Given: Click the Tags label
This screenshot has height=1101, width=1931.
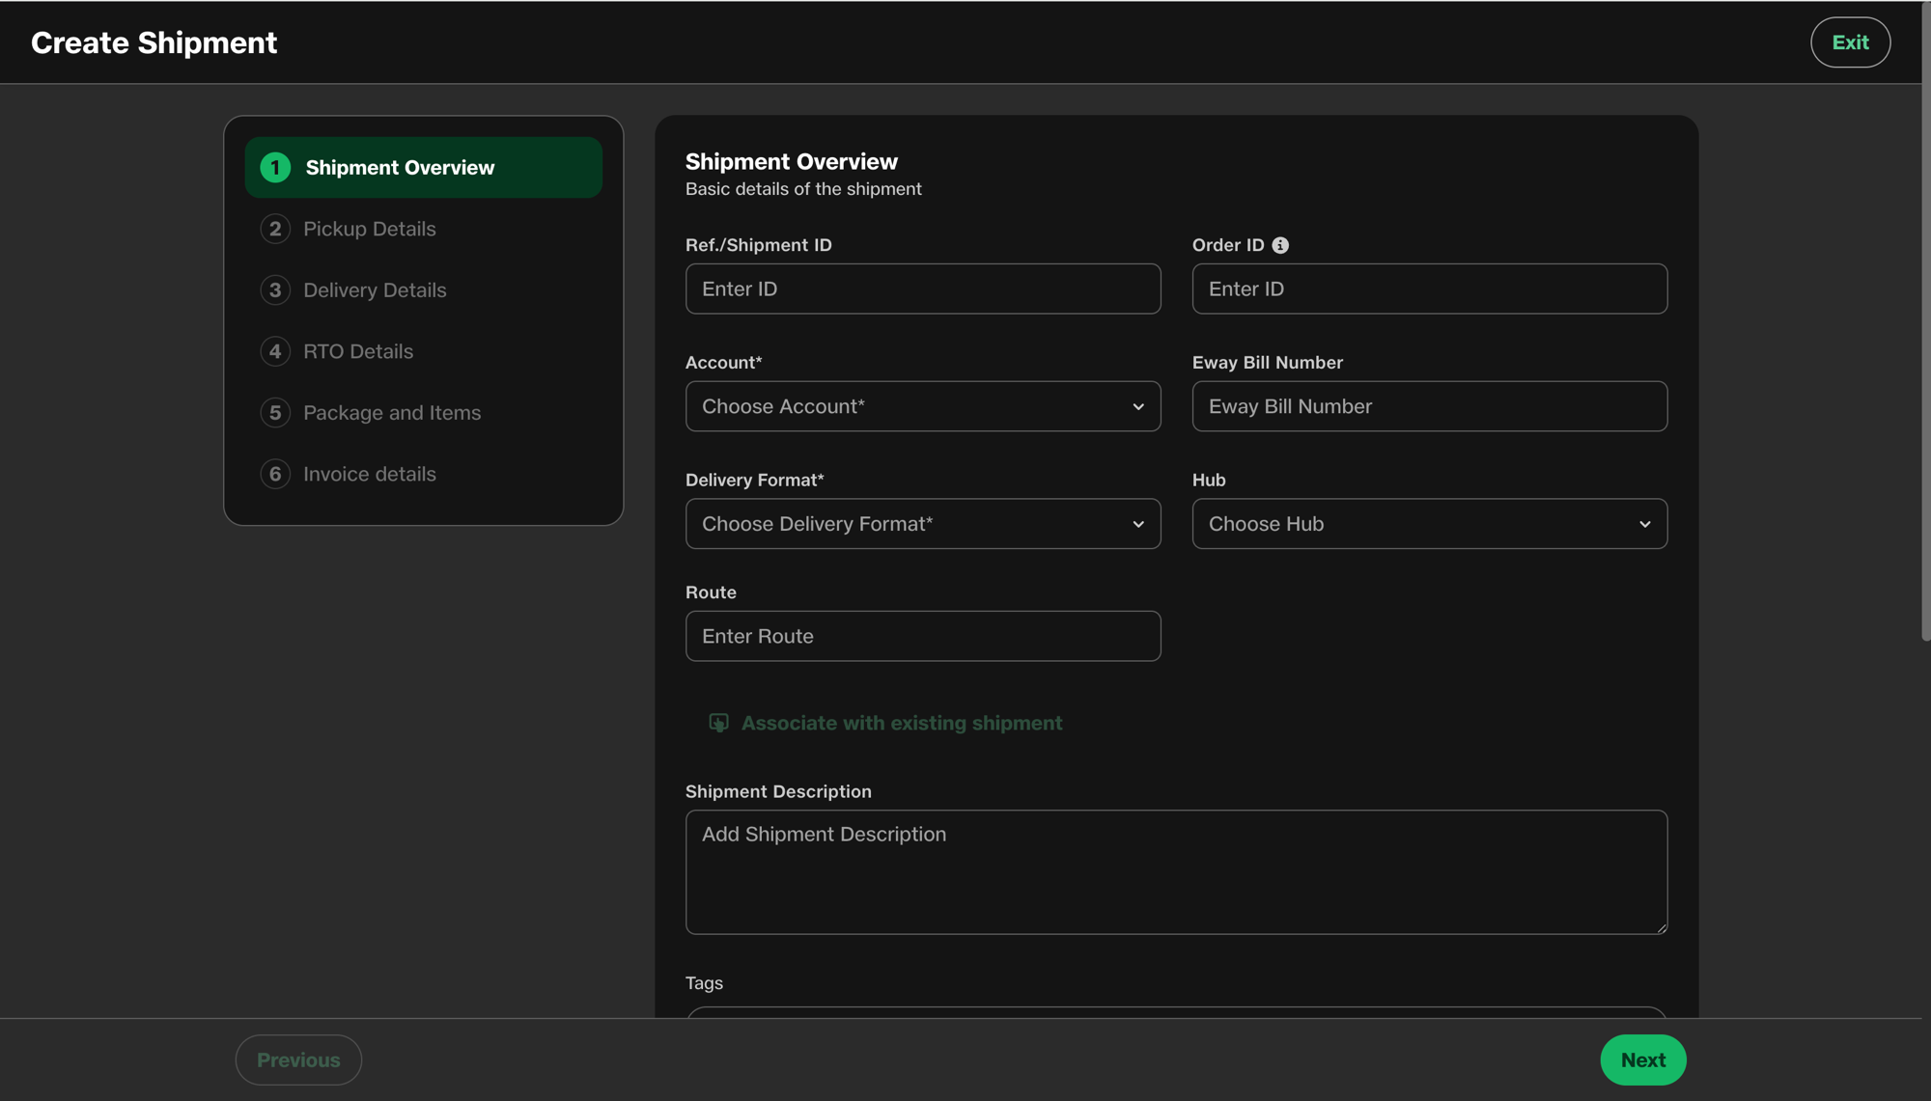Looking at the screenshot, I should (704, 983).
